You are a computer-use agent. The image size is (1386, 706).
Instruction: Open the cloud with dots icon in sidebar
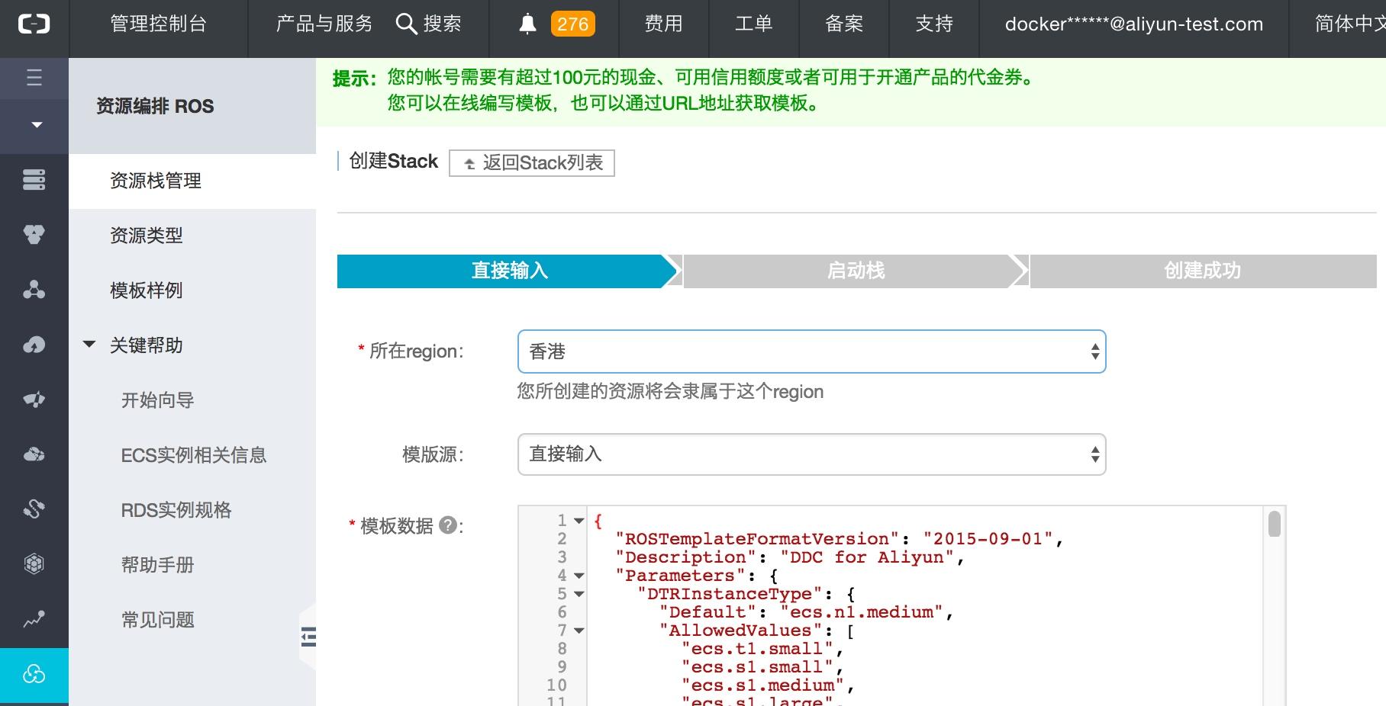34,454
